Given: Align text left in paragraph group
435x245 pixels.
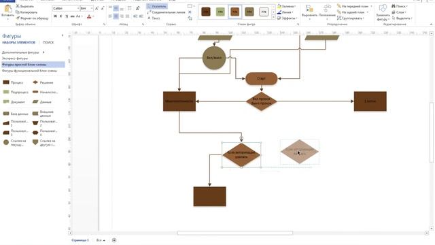Looking at the screenshot, I should tap(110, 16).
